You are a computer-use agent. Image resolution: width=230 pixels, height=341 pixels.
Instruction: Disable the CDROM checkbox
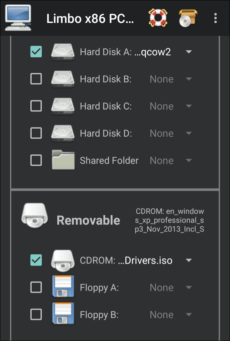(36, 260)
